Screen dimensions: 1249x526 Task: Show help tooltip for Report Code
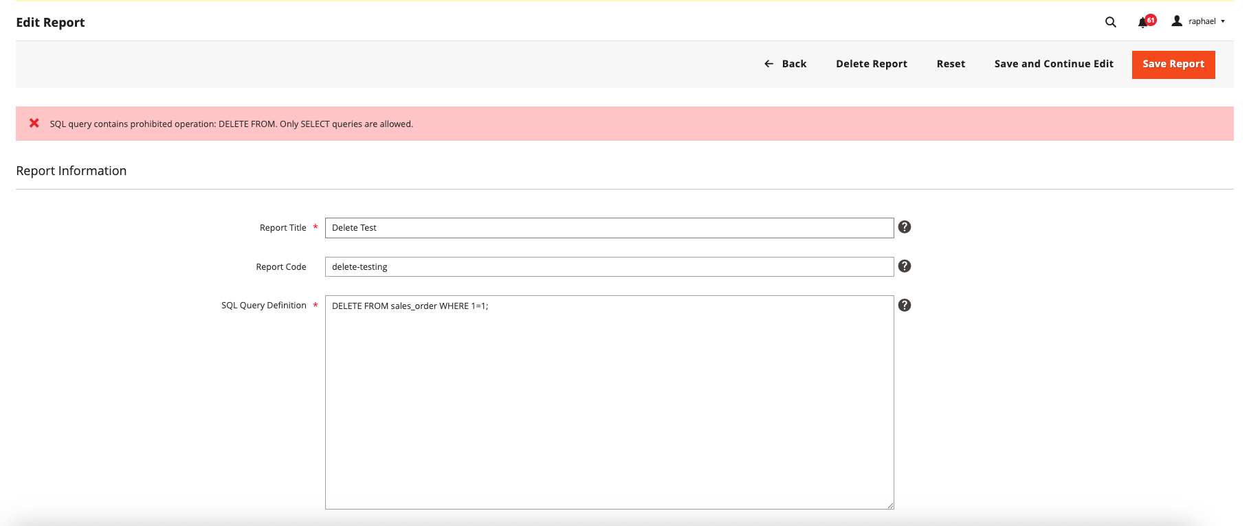click(904, 266)
